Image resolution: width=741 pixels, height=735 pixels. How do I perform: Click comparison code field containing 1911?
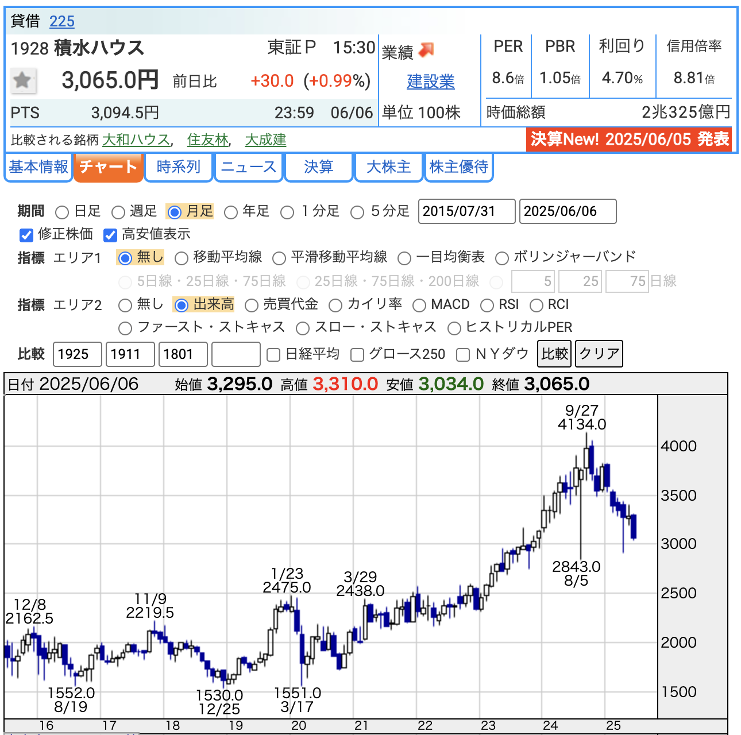[130, 354]
